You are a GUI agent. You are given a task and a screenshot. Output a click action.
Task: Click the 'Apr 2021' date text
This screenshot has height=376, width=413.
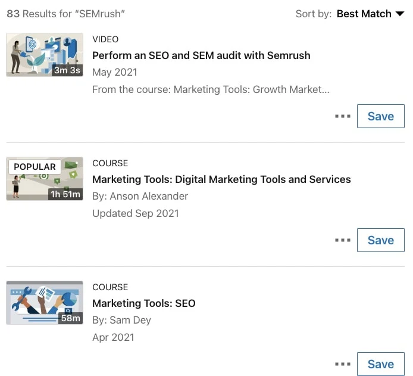113,337
